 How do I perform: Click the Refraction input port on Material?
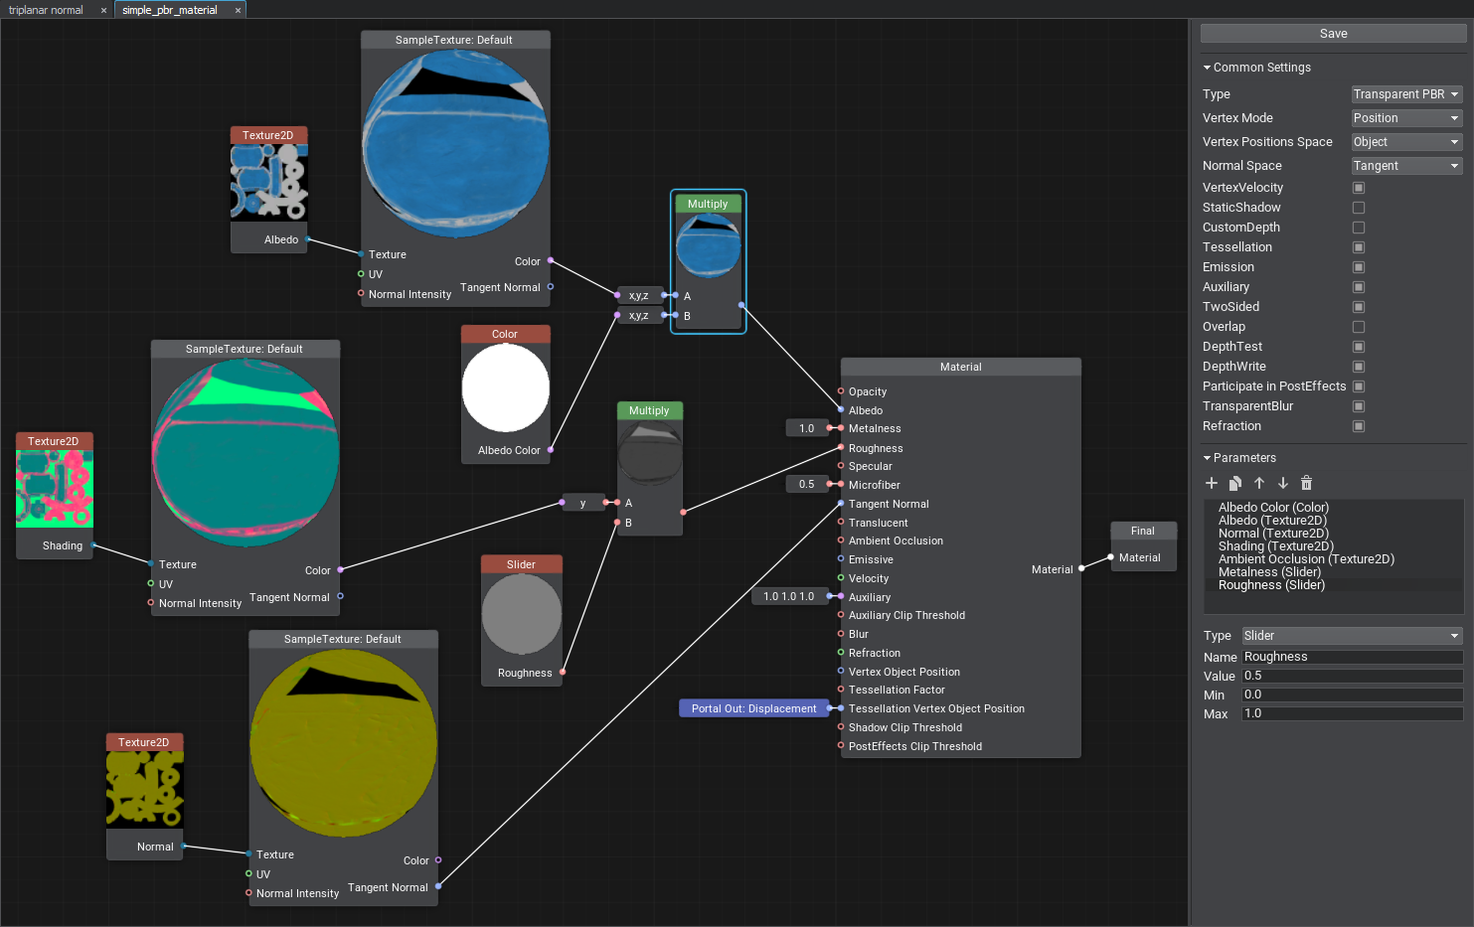(841, 653)
